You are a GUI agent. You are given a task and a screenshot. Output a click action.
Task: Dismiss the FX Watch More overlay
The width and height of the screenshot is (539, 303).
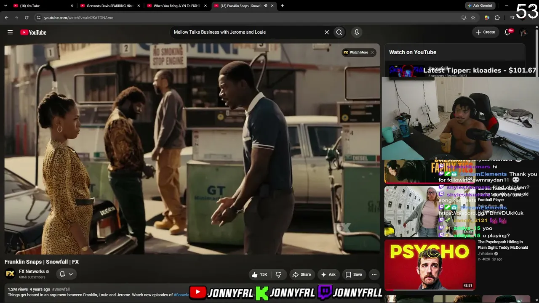pos(372,53)
